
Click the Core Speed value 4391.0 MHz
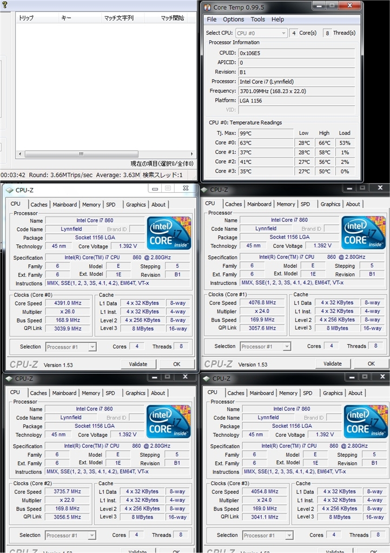[68, 303]
